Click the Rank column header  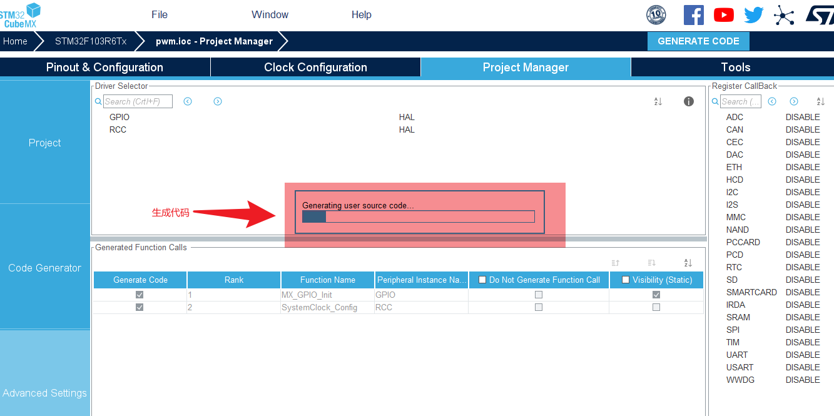point(234,280)
